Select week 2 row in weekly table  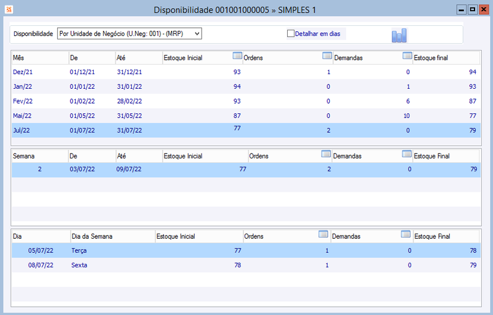tap(246, 170)
